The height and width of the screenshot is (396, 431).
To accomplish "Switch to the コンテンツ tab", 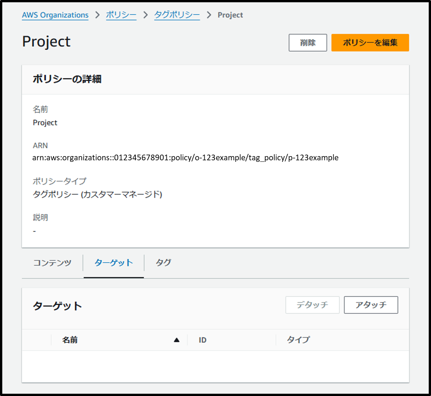I will click(x=52, y=263).
